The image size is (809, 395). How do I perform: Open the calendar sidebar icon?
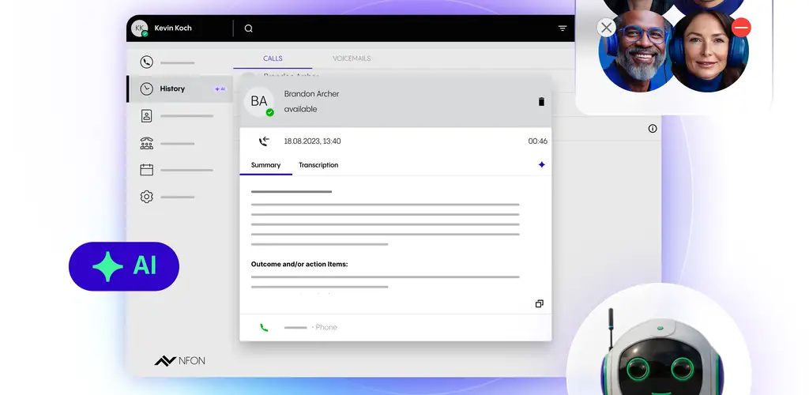(x=146, y=170)
